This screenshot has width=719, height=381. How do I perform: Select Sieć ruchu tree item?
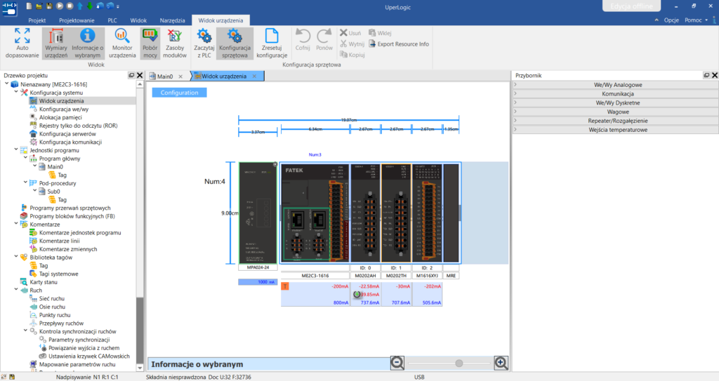pyautogui.click(x=52, y=298)
